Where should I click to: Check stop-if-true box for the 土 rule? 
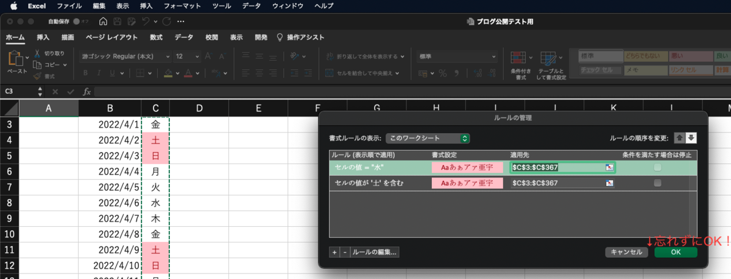coord(657,183)
